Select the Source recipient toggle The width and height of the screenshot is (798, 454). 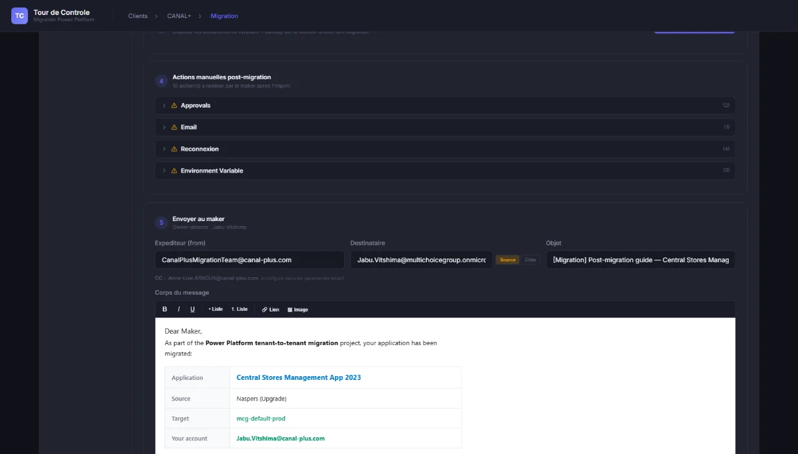pos(507,260)
